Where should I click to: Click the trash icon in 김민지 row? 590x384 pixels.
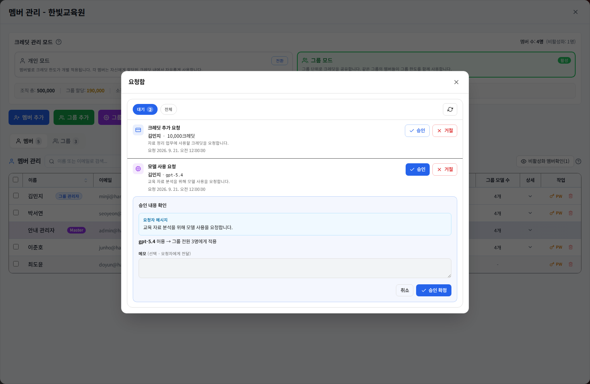pos(571,196)
